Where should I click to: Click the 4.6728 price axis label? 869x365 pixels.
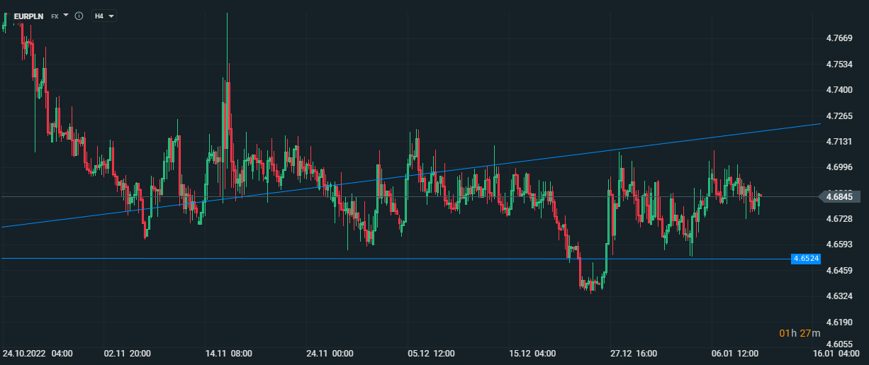point(839,219)
